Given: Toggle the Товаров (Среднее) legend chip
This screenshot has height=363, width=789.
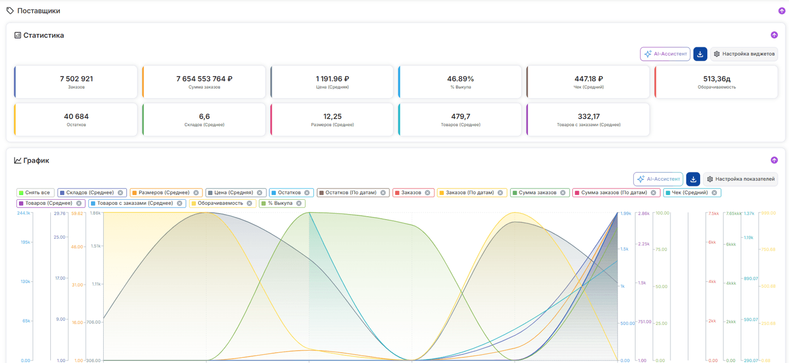Looking at the screenshot, I should tap(50, 203).
